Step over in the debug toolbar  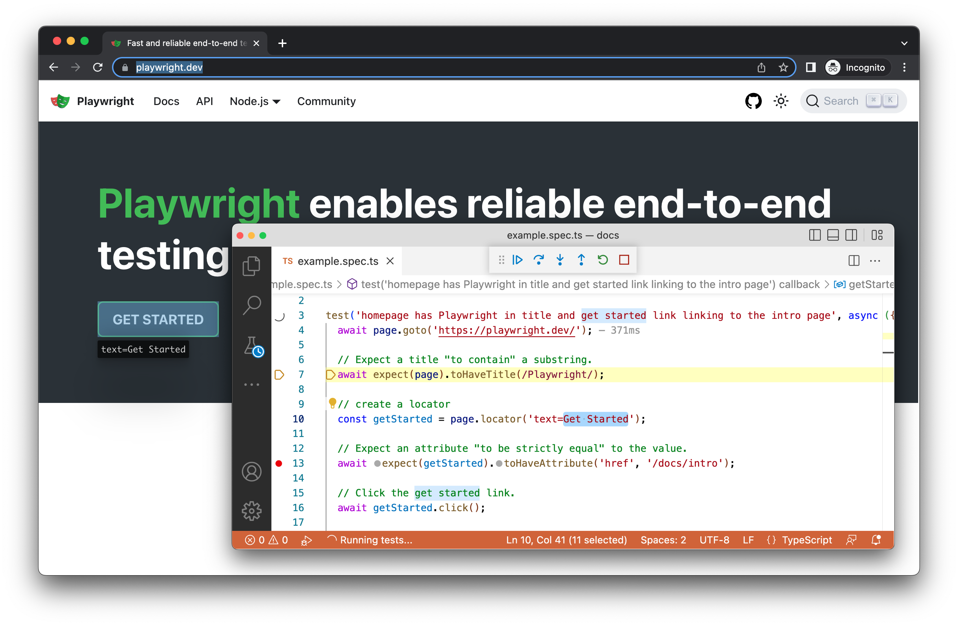(x=539, y=260)
